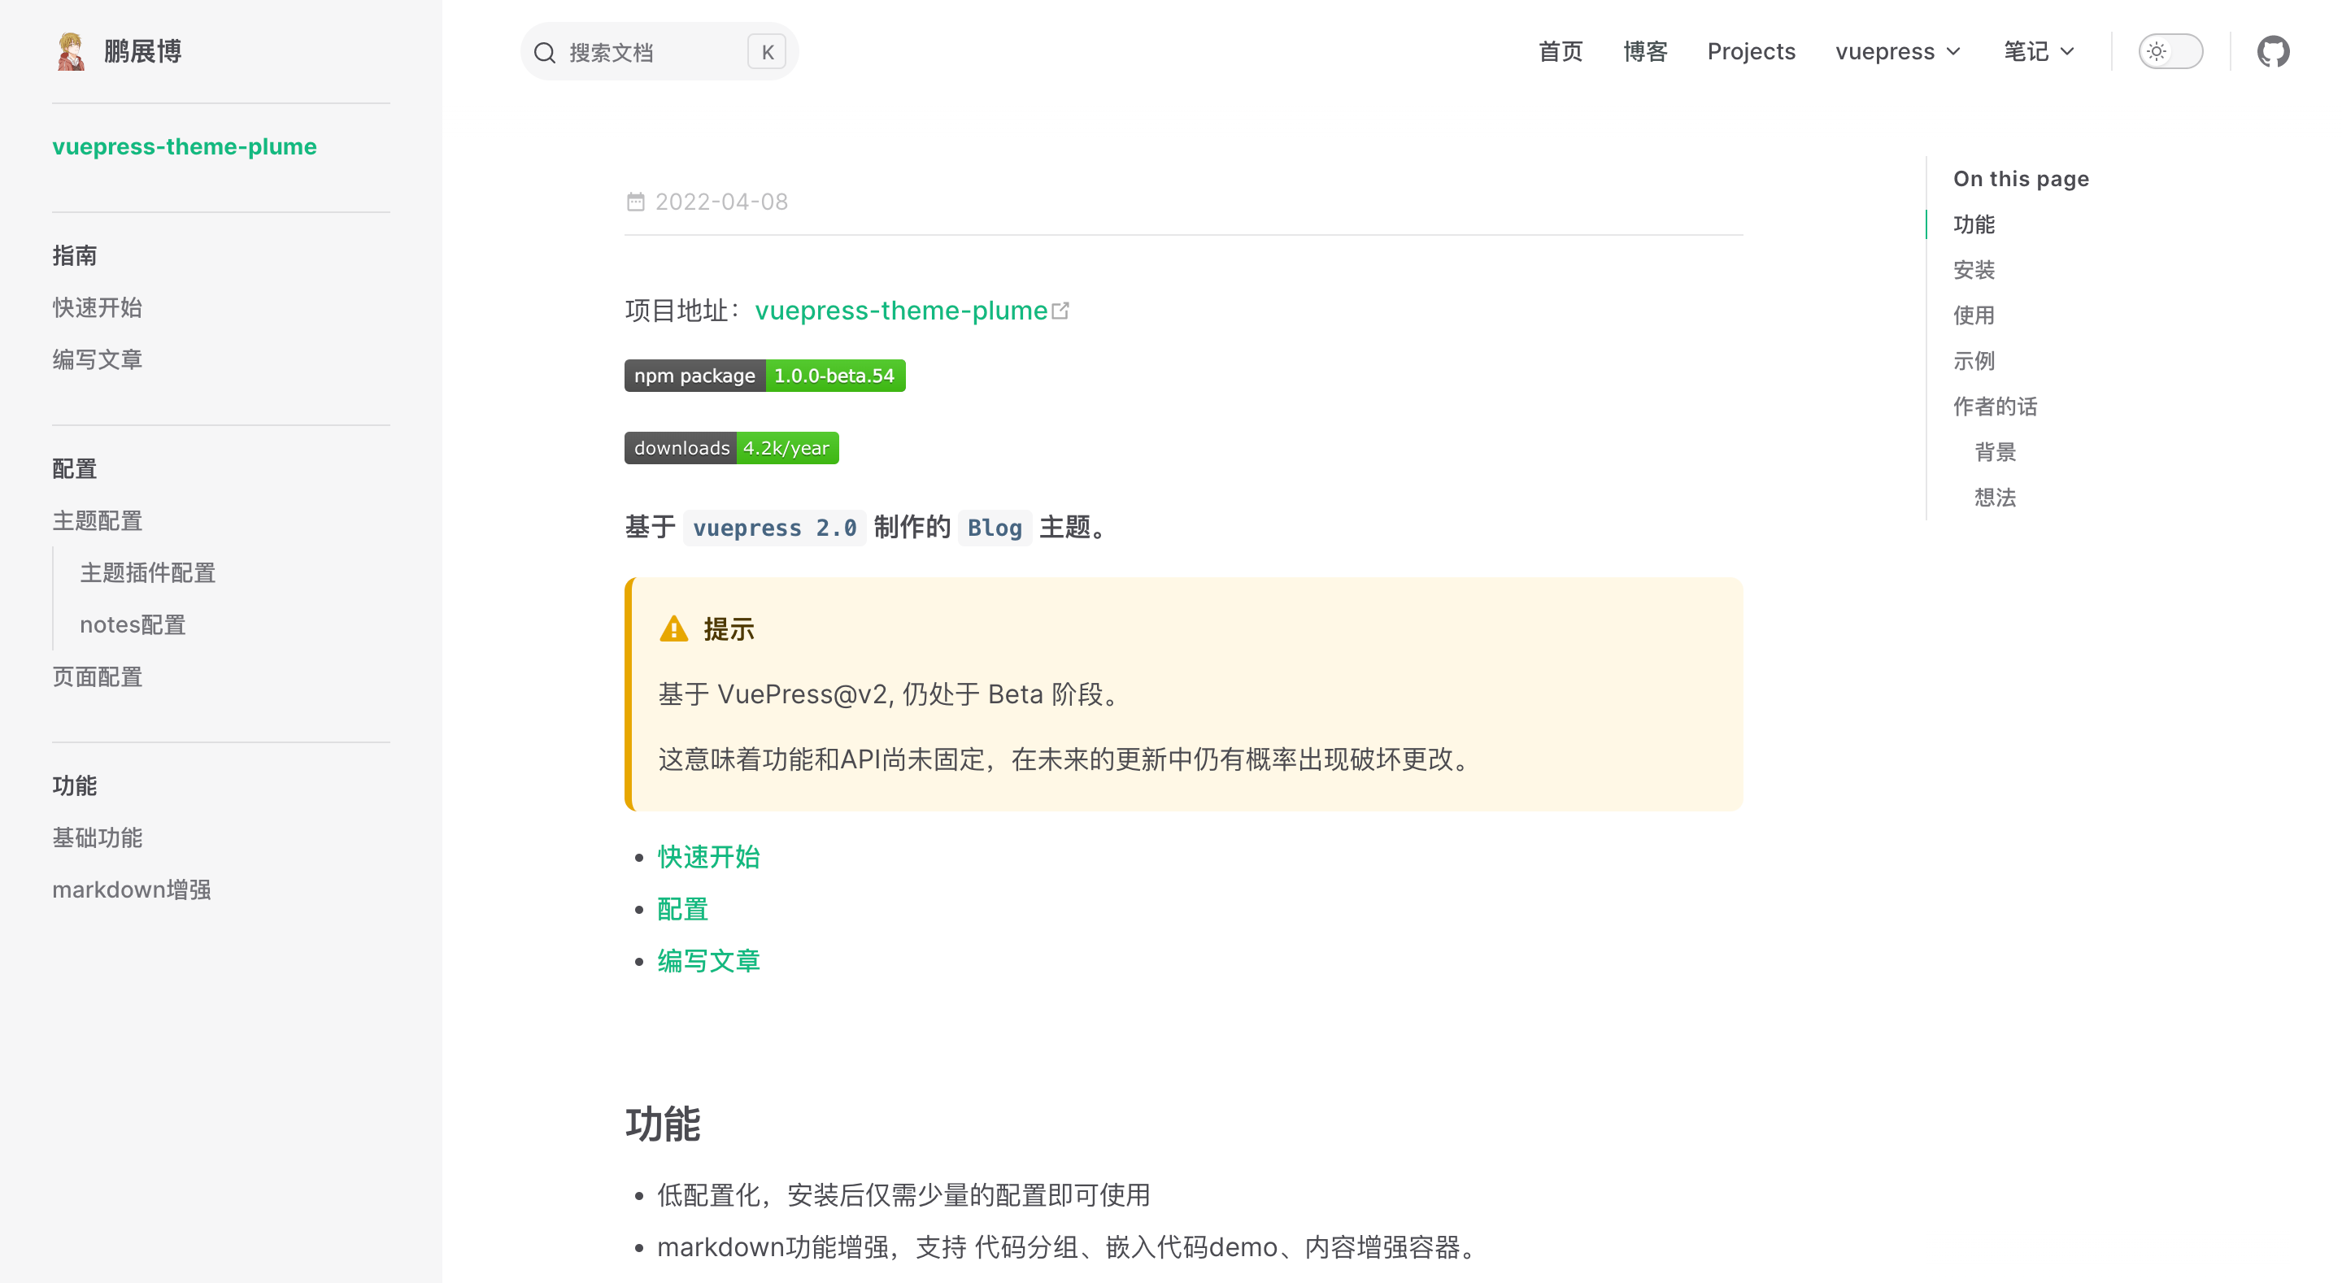Click the search magnifier icon
This screenshot has height=1283, width=2342.
pos(545,53)
